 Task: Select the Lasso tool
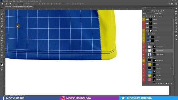tap(2, 14)
